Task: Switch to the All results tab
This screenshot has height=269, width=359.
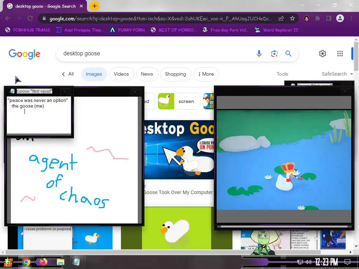Action: (68, 74)
